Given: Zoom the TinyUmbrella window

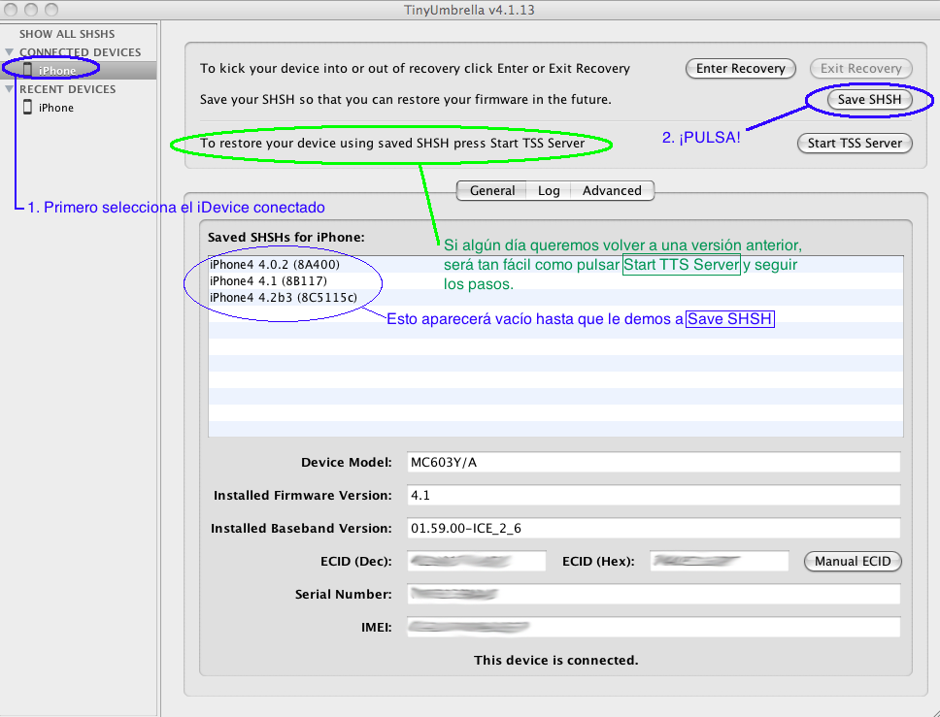Looking at the screenshot, I should click(52, 10).
